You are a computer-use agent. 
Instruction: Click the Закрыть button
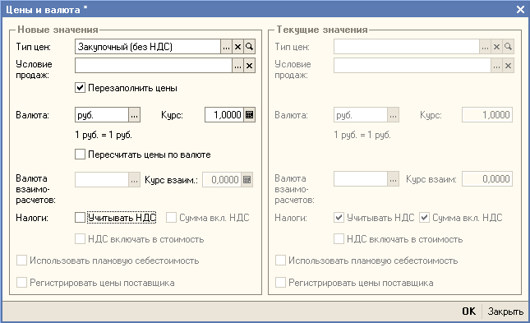click(505, 311)
